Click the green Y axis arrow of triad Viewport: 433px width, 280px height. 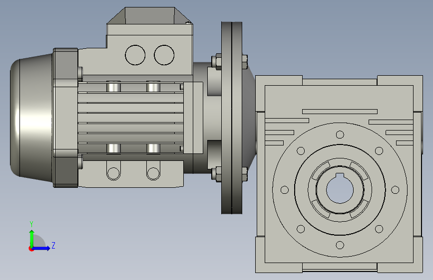[x=32, y=238]
